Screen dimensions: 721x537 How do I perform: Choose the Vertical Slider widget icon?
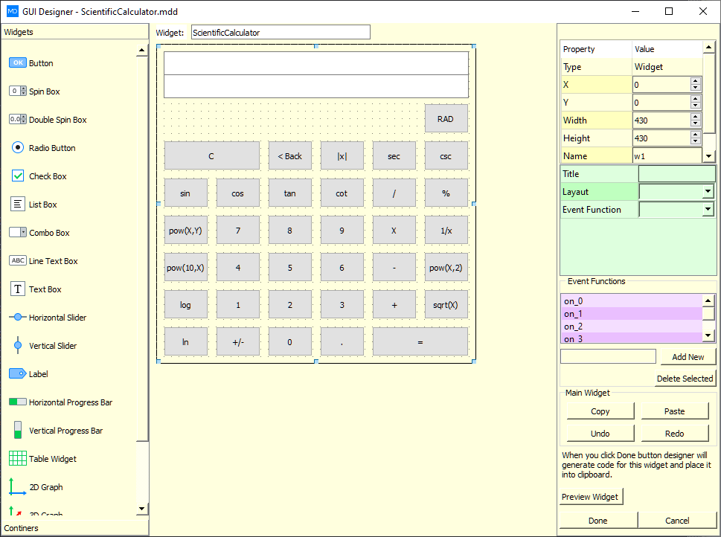(18, 345)
